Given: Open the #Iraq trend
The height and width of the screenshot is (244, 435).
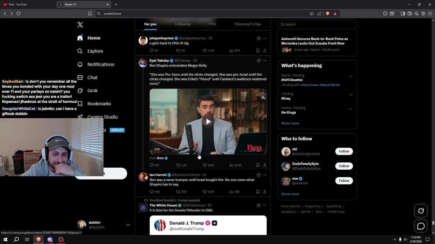Looking at the screenshot, I should coord(286,99).
